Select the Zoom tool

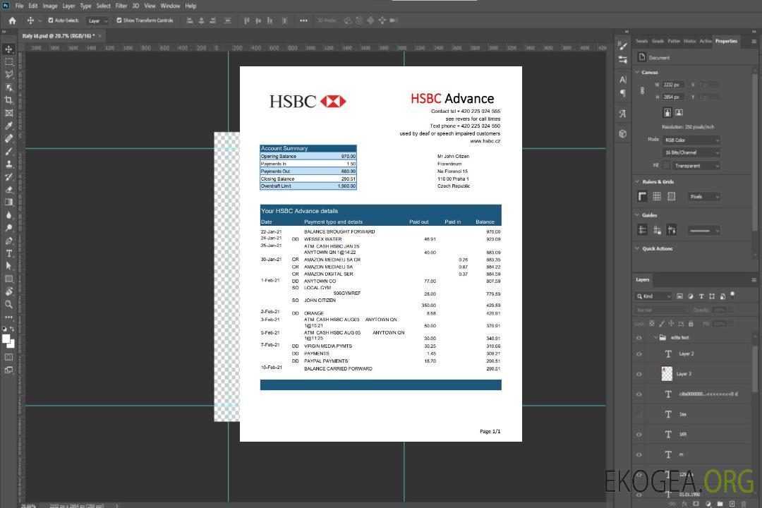[8, 304]
